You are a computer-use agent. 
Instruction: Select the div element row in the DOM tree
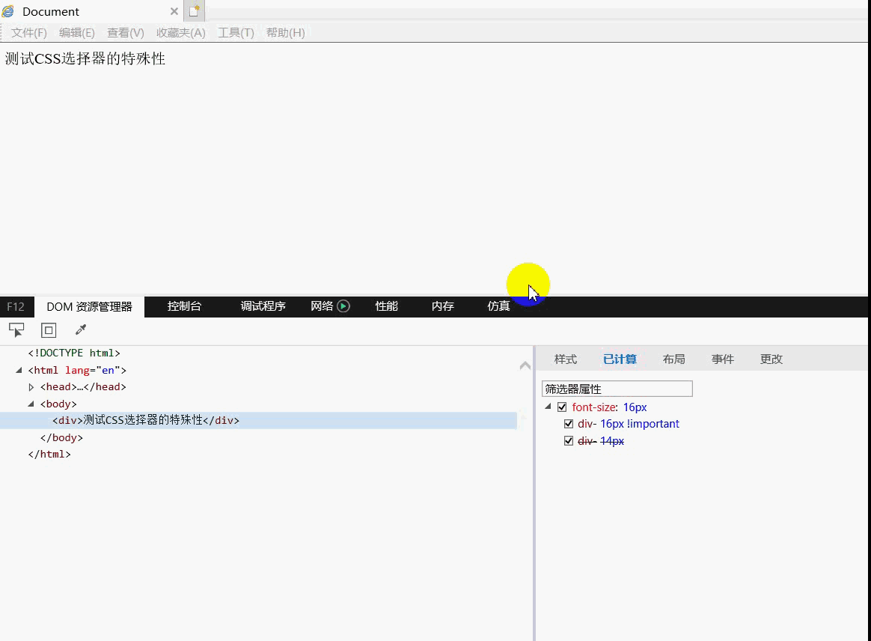tap(258, 420)
